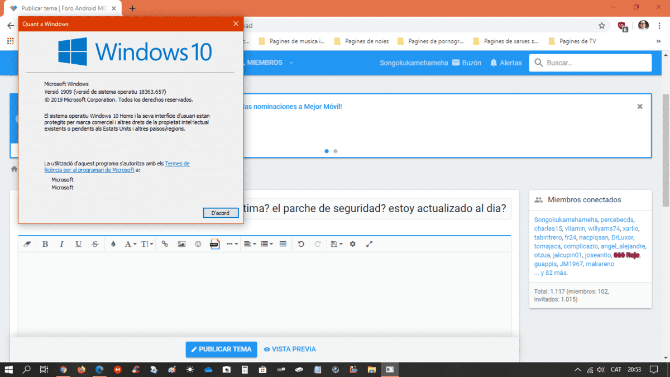Open the Chrome apps grid shortcut
The width and height of the screenshot is (670, 377).
[x=10, y=41]
